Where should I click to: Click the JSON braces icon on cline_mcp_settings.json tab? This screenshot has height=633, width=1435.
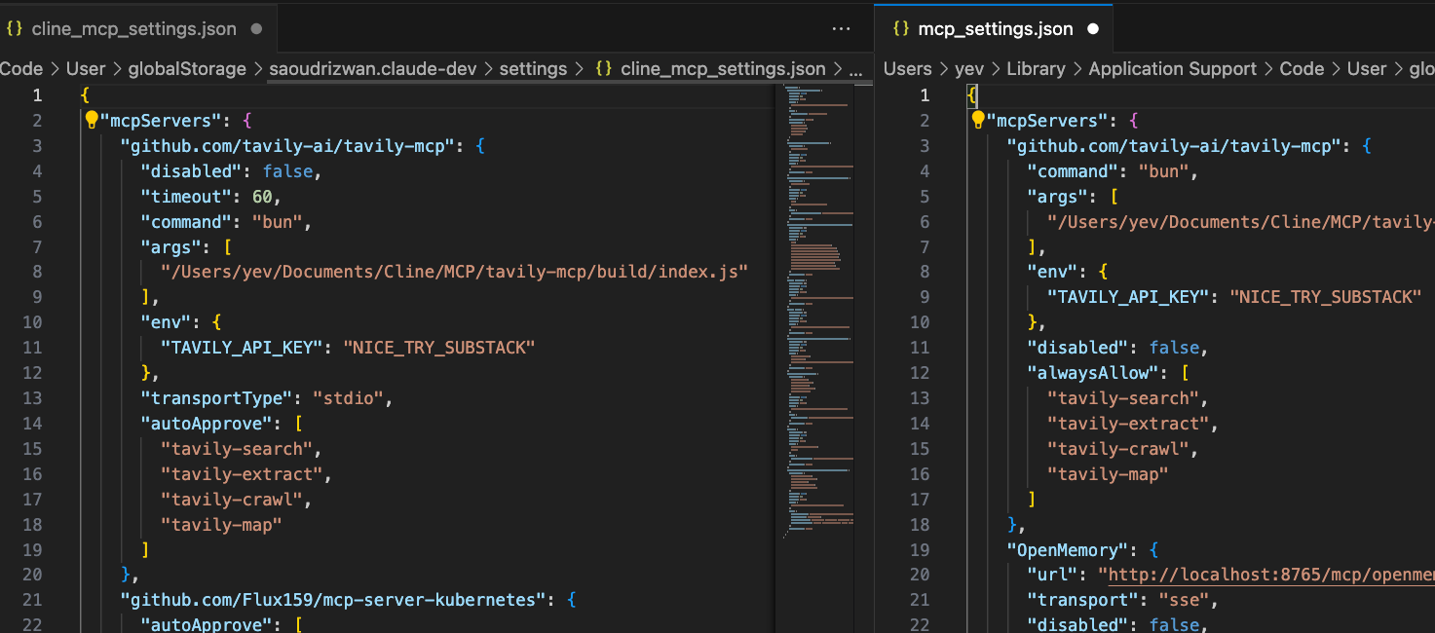click(15, 29)
